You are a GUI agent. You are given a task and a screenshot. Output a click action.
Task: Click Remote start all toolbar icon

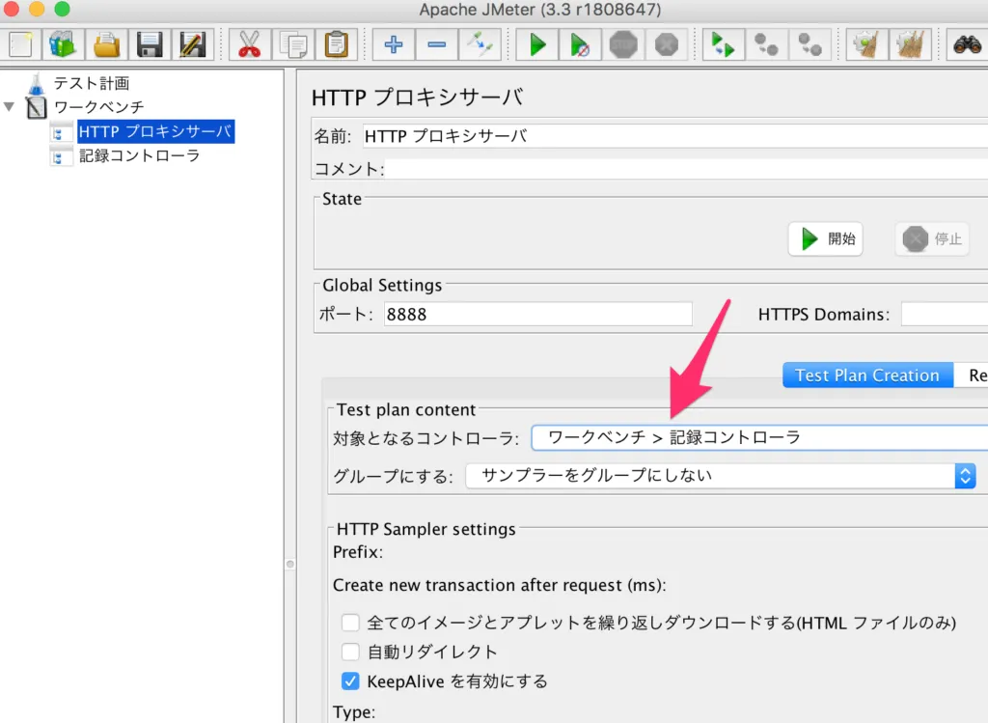pos(723,44)
